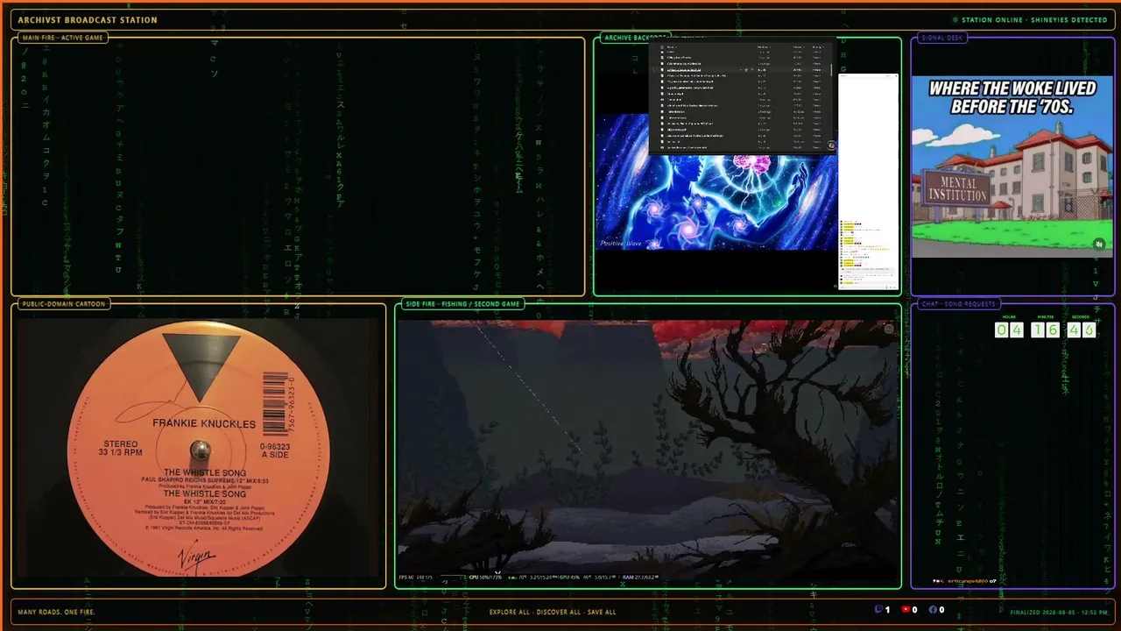Click the white chat window in Archive Backdrop
The width and height of the screenshot is (1121, 631).
[x=869, y=181]
